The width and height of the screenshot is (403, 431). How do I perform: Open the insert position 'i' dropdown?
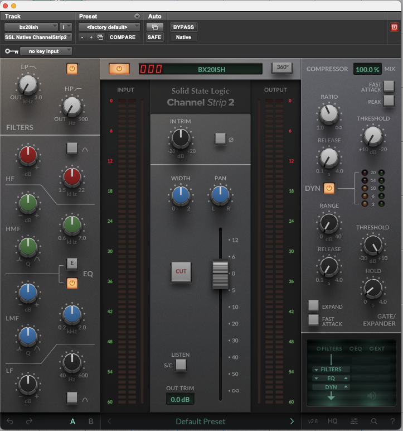tap(66, 27)
